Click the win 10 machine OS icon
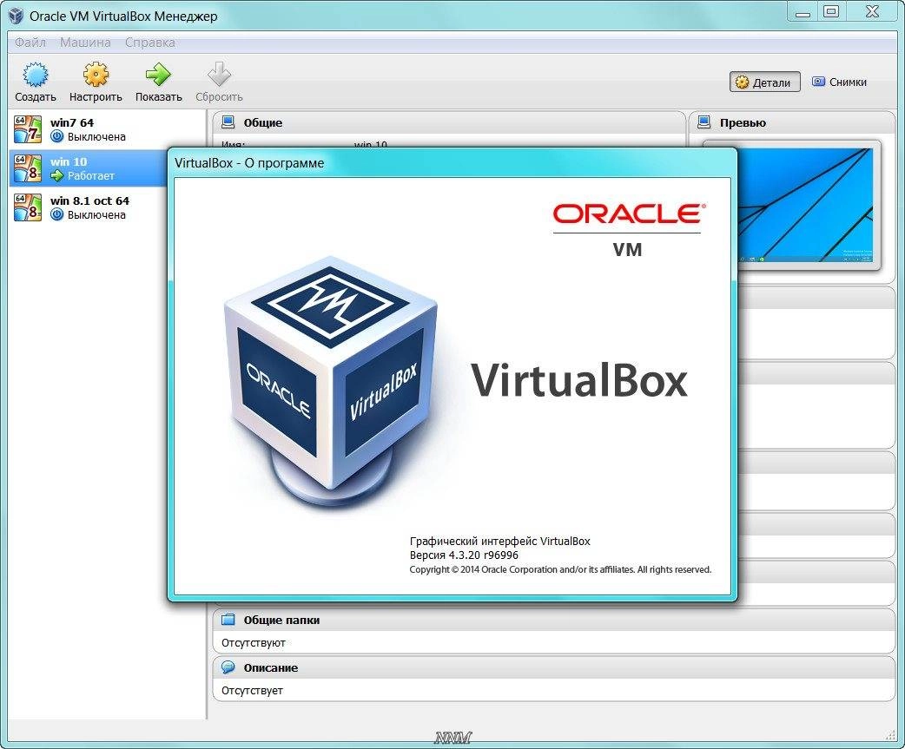 coord(28,168)
